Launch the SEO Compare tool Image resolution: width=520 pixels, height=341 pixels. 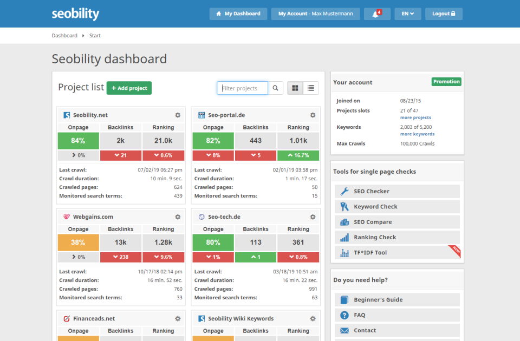tap(397, 222)
